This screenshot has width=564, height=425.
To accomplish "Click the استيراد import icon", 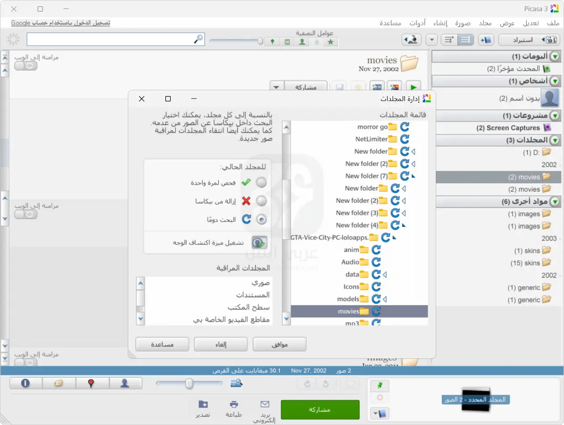I will point(552,39).
